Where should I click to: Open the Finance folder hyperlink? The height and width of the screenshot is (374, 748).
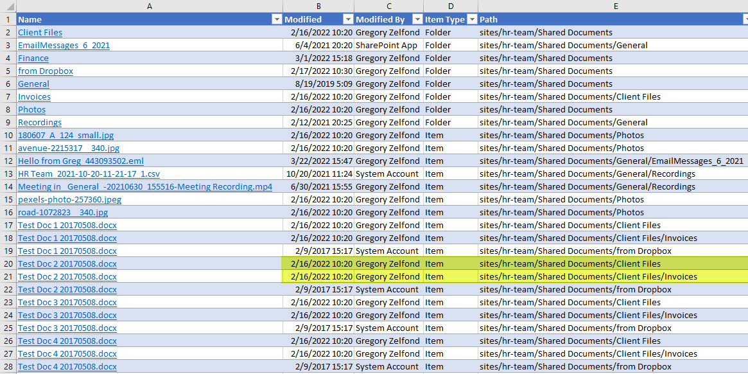(x=33, y=58)
